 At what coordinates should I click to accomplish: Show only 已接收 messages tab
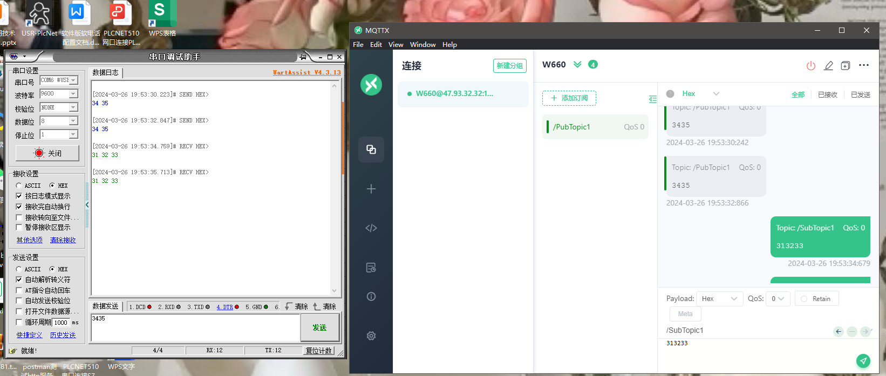click(828, 95)
